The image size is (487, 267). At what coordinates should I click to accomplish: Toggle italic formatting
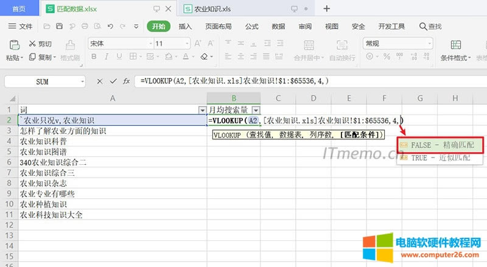click(x=106, y=57)
